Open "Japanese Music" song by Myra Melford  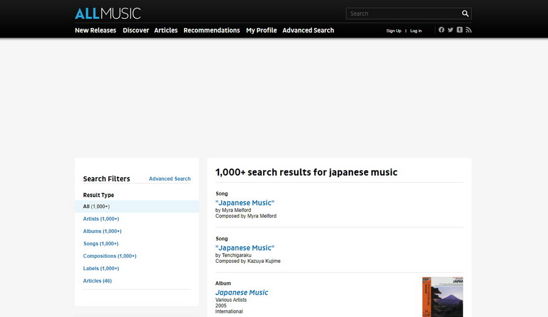tap(245, 203)
